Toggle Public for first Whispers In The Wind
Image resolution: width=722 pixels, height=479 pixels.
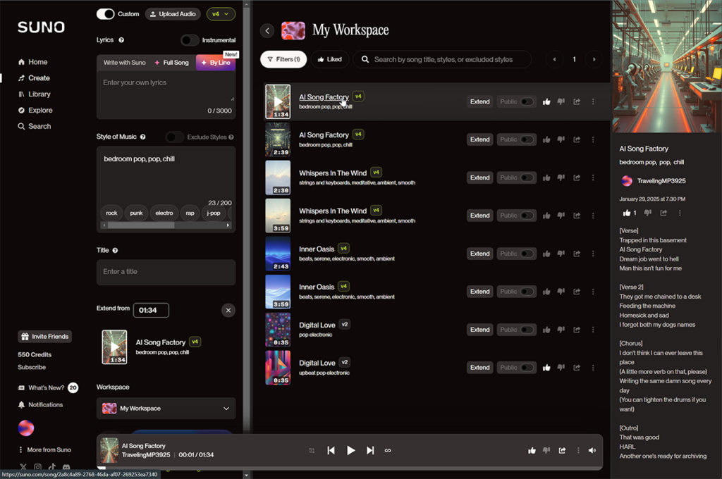point(527,178)
